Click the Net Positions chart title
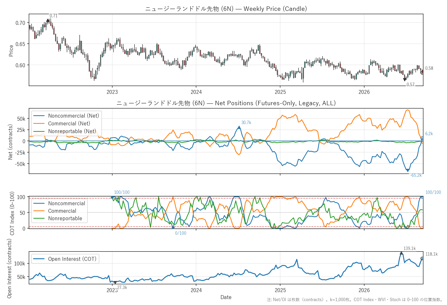The width and height of the screenshot is (447, 305). (x=226, y=103)
